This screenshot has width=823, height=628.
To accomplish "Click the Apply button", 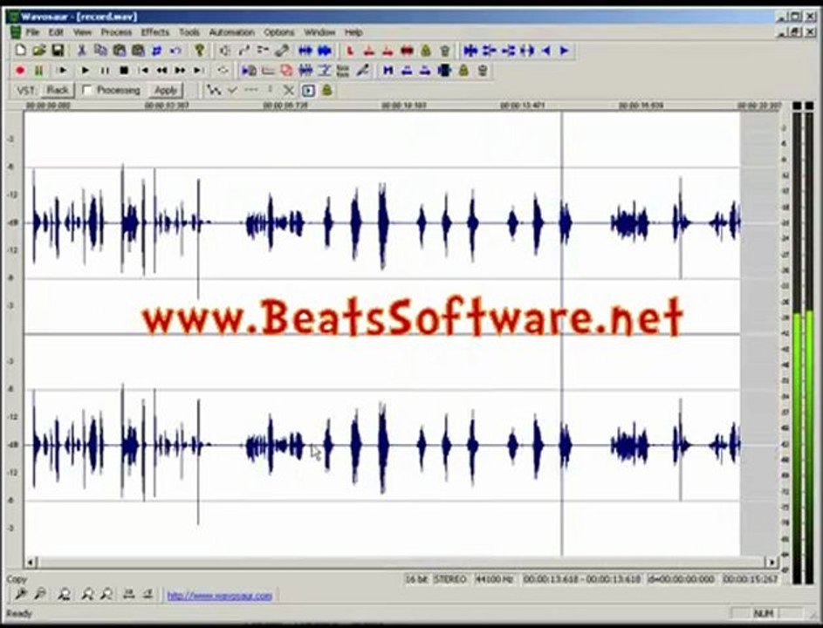I will [165, 90].
